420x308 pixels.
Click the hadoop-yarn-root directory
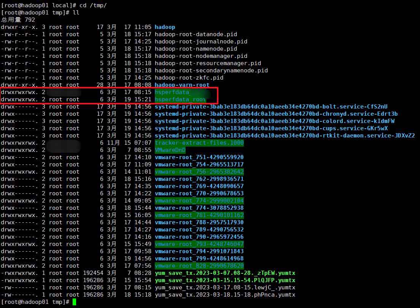(182, 85)
